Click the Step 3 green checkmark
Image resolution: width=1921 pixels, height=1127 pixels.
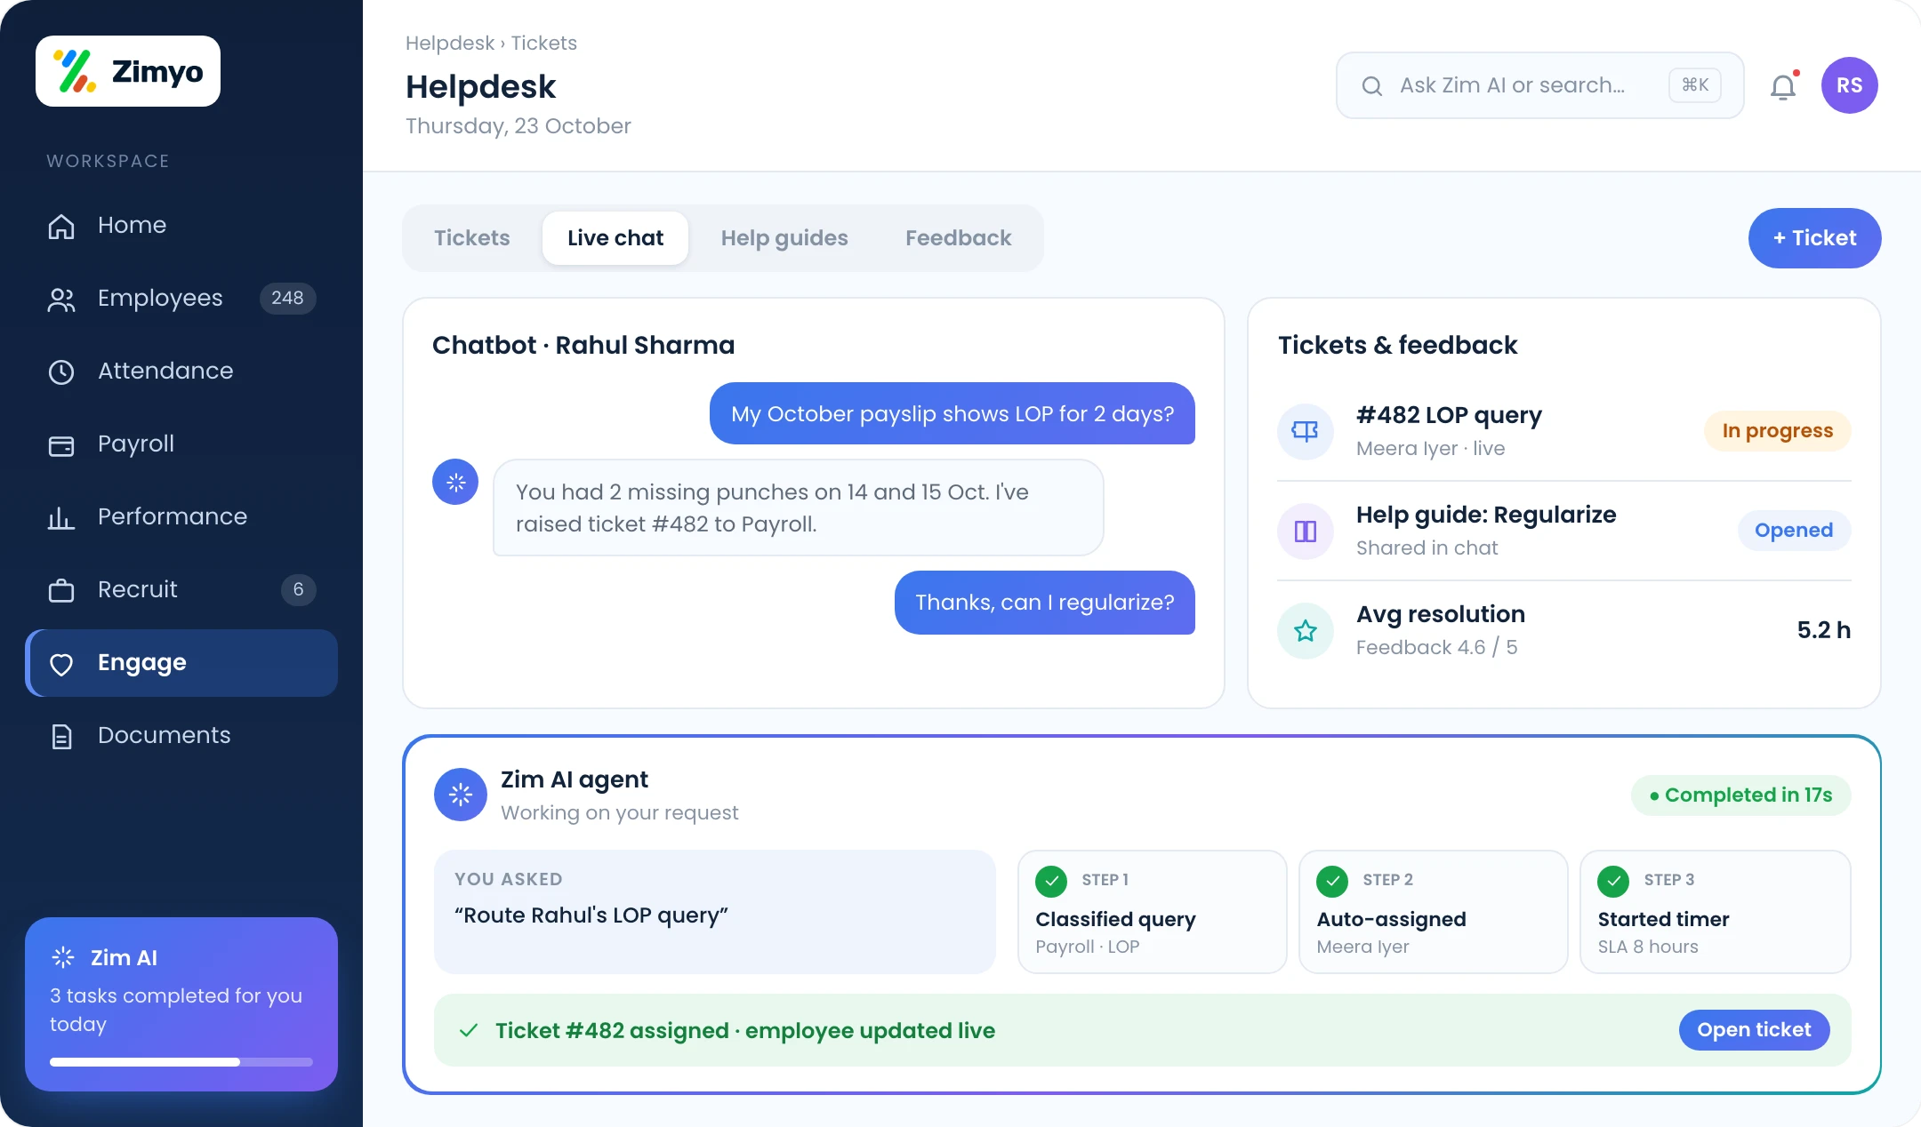tap(1613, 881)
